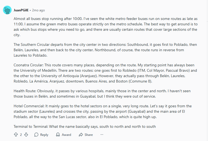Click the Award badge icon
The height and width of the screenshot is (141, 208).
click(58, 135)
